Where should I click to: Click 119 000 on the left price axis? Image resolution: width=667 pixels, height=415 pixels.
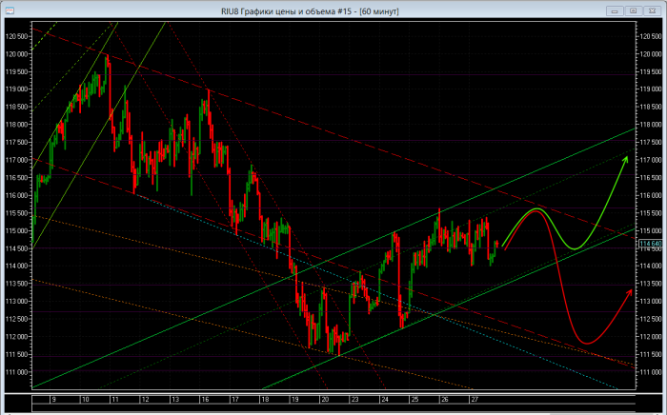[16, 89]
